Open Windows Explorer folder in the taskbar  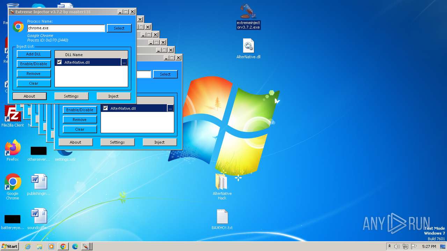(x=39, y=246)
